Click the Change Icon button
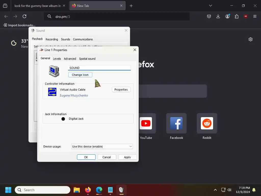The width and height of the screenshot is (261, 196). pyautogui.click(x=80, y=75)
